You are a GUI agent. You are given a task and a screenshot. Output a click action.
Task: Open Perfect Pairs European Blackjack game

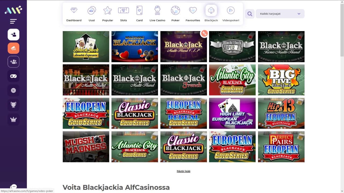pos(281,147)
